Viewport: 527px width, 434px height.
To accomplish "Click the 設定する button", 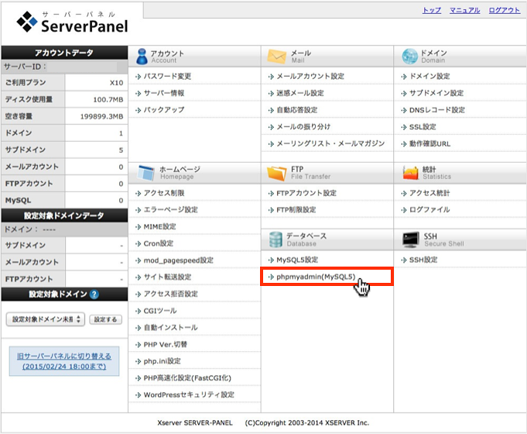I will click(105, 319).
